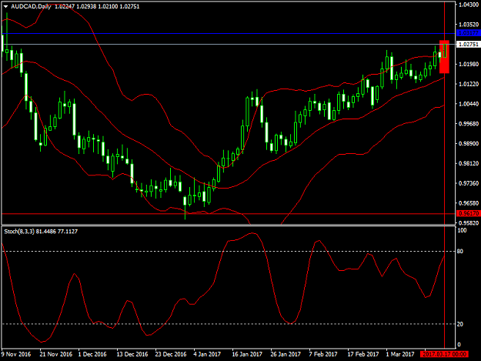Click the 1.01220 price scale value
481x361 pixels.
[469, 84]
